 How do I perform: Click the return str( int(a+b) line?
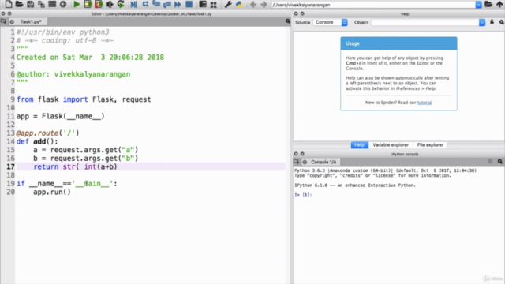pyautogui.click(x=75, y=166)
